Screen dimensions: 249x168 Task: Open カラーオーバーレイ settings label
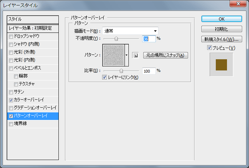point(29,100)
